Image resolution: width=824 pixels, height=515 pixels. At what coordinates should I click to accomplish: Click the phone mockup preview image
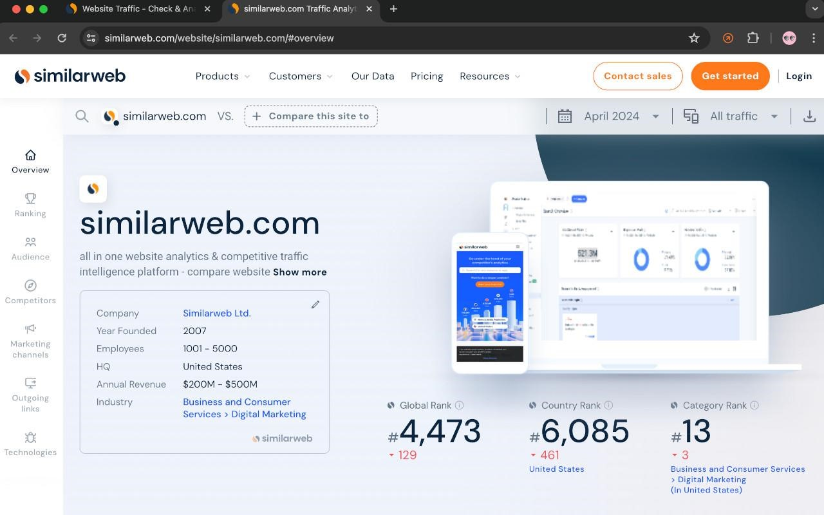(x=490, y=303)
